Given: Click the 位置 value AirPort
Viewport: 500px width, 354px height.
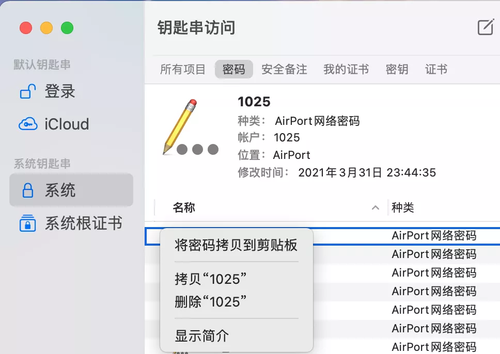Looking at the screenshot, I should [x=291, y=155].
